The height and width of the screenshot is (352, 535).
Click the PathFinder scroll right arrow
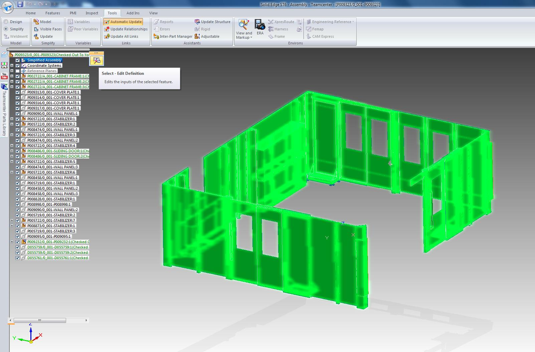pos(86,320)
